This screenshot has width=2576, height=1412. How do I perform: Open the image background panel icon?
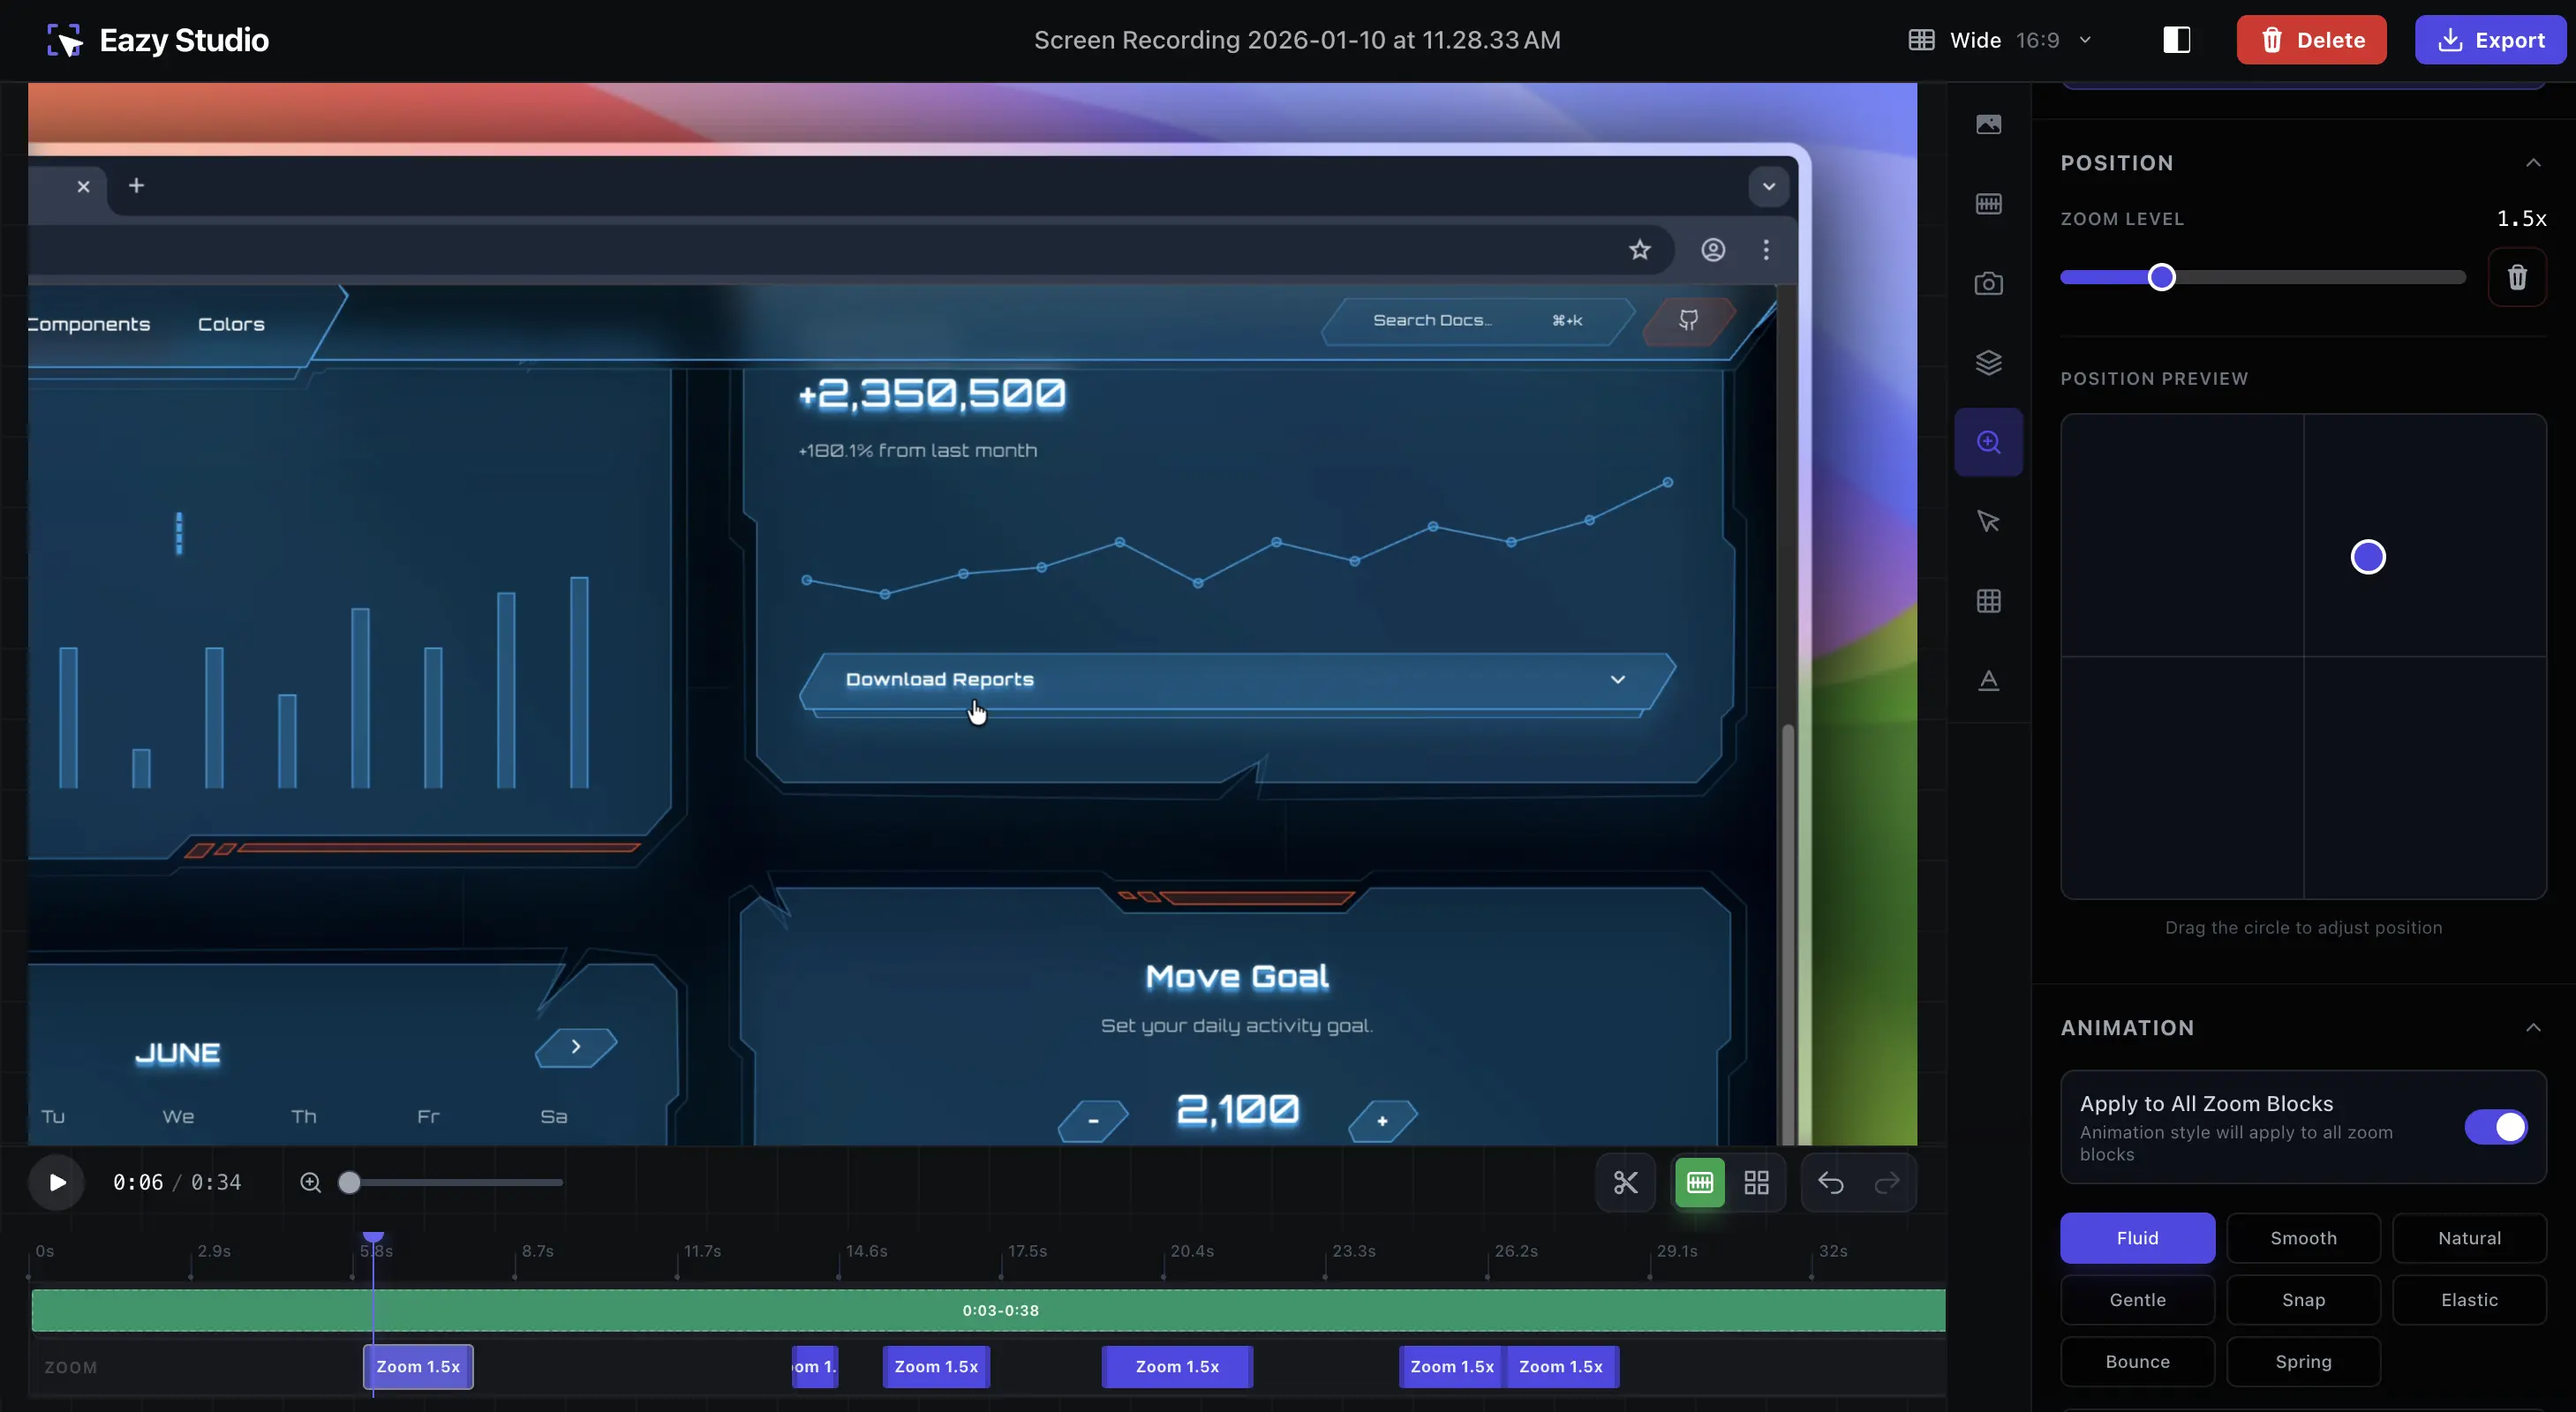(x=1988, y=124)
